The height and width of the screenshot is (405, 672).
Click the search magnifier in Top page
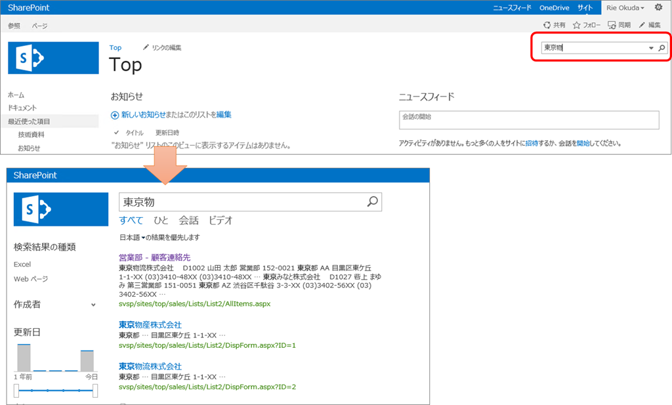661,48
